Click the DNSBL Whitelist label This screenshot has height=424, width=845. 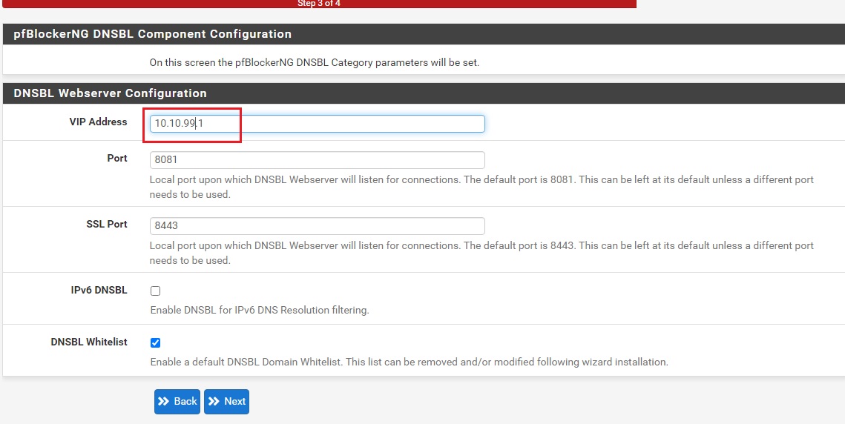tap(89, 342)
